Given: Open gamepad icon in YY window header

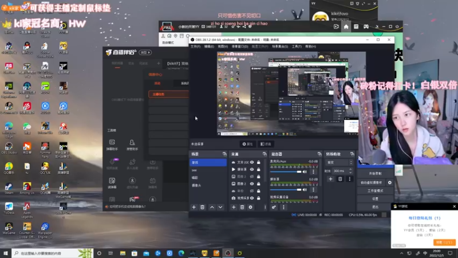Looking at the screenshot, I should click(x=366, y=26).
